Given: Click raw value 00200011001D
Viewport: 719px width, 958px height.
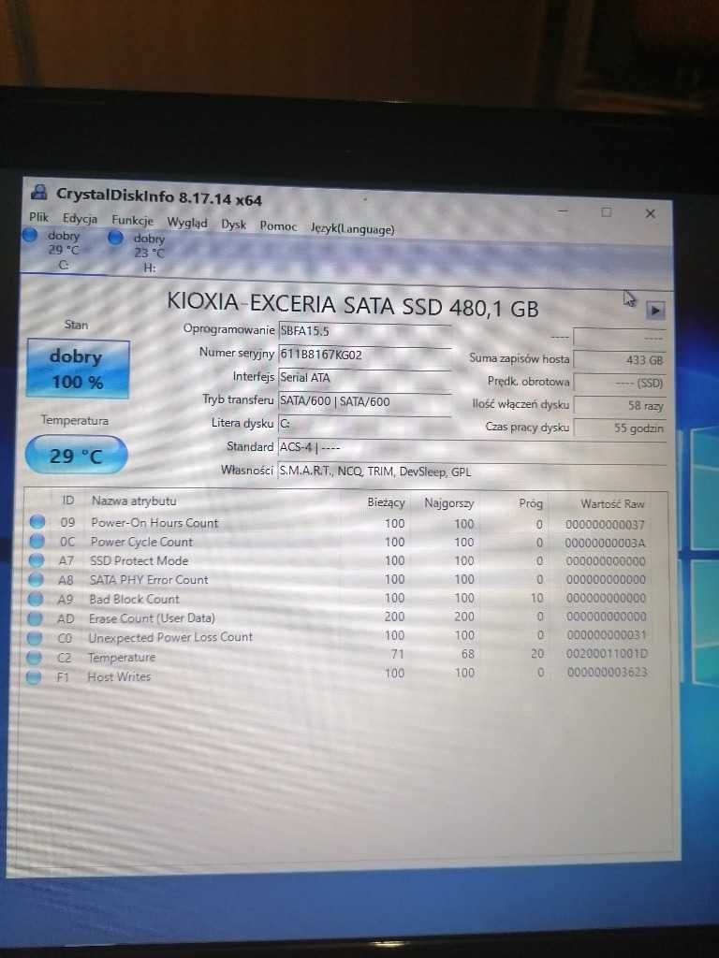Looking at the screenshot, I should 606,653.
